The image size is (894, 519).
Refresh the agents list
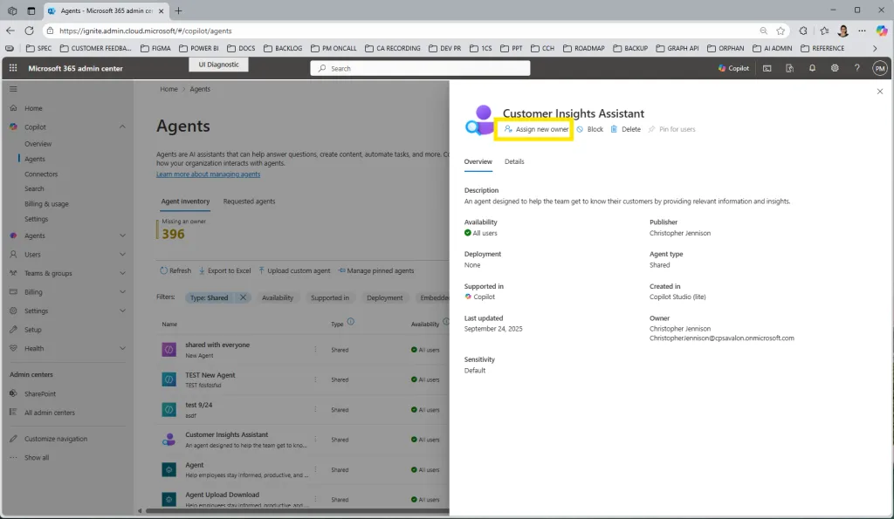(x=175, y=270)
